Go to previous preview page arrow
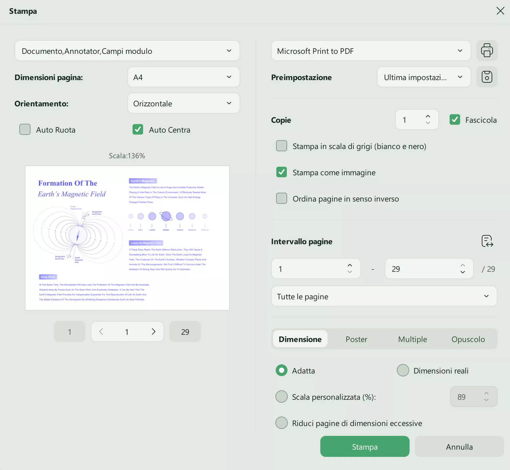 point(101,331)
